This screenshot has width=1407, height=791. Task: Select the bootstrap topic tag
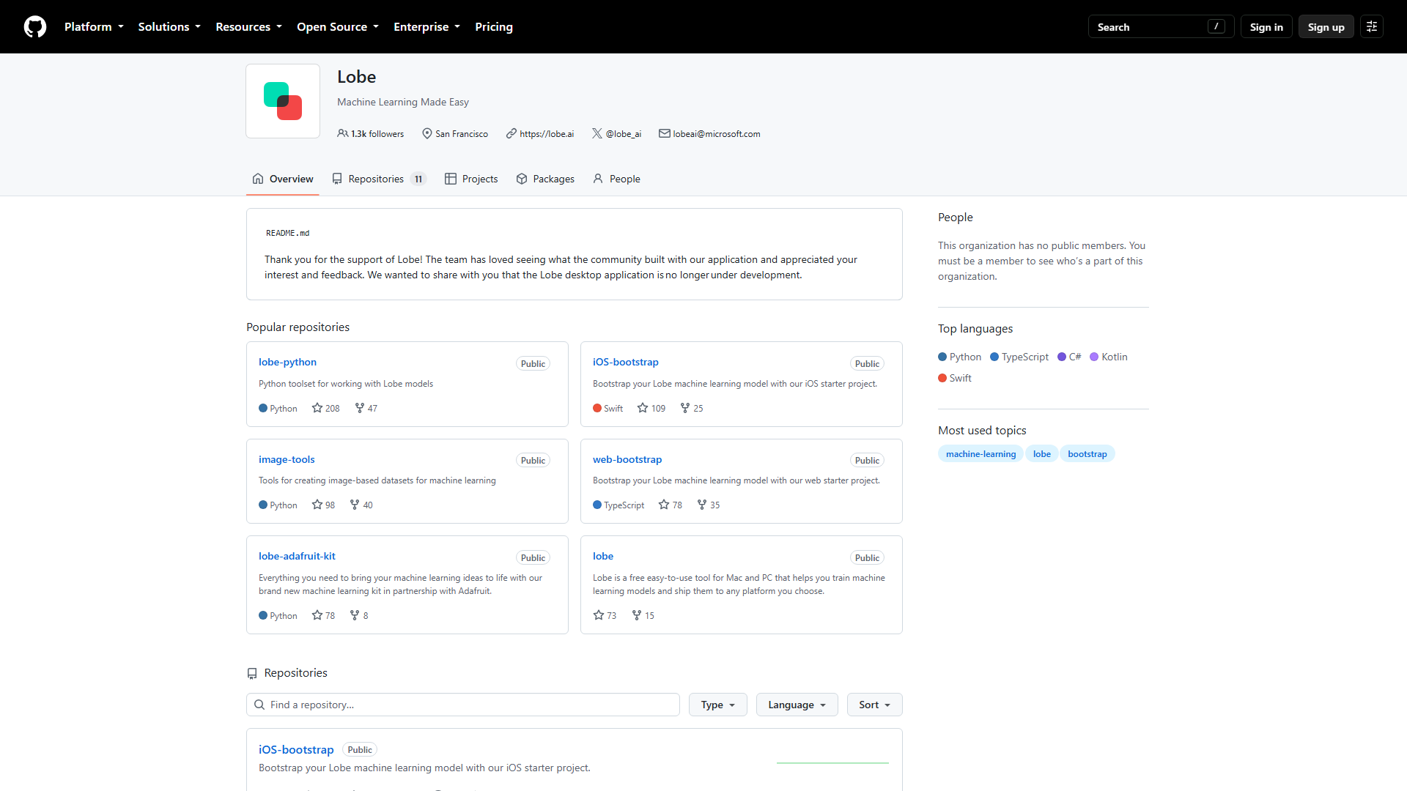(x=1087, y=454)
